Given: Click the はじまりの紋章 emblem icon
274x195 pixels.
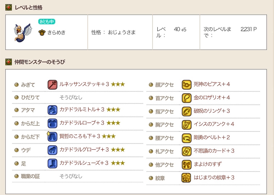Looking at the screenshot, I should point(186,178).
